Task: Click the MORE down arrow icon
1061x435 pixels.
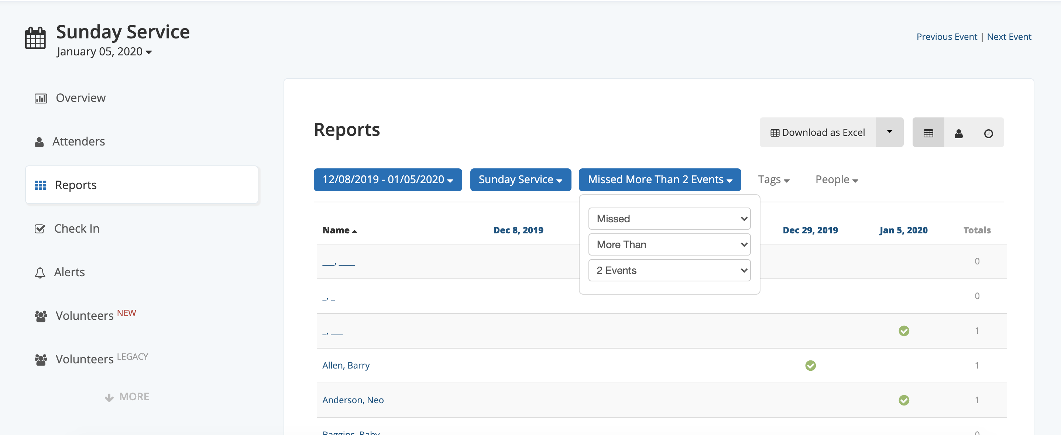Action: (109, 397)
